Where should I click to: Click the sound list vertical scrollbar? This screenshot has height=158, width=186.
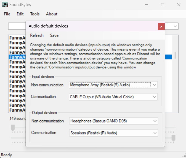(x=175, y=55)
